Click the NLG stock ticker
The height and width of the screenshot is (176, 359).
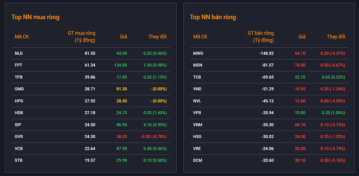pos(19,53)
